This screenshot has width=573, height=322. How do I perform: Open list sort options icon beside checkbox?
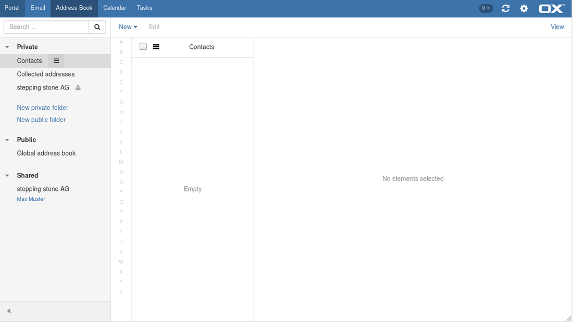[x=156, y=47]
